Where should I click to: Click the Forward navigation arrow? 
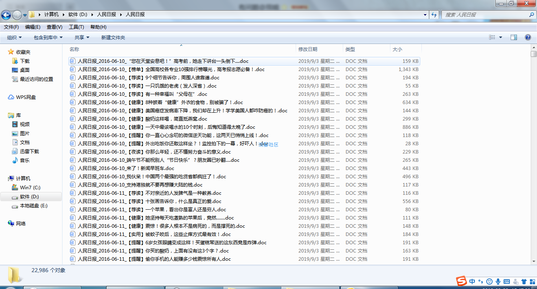17,15
